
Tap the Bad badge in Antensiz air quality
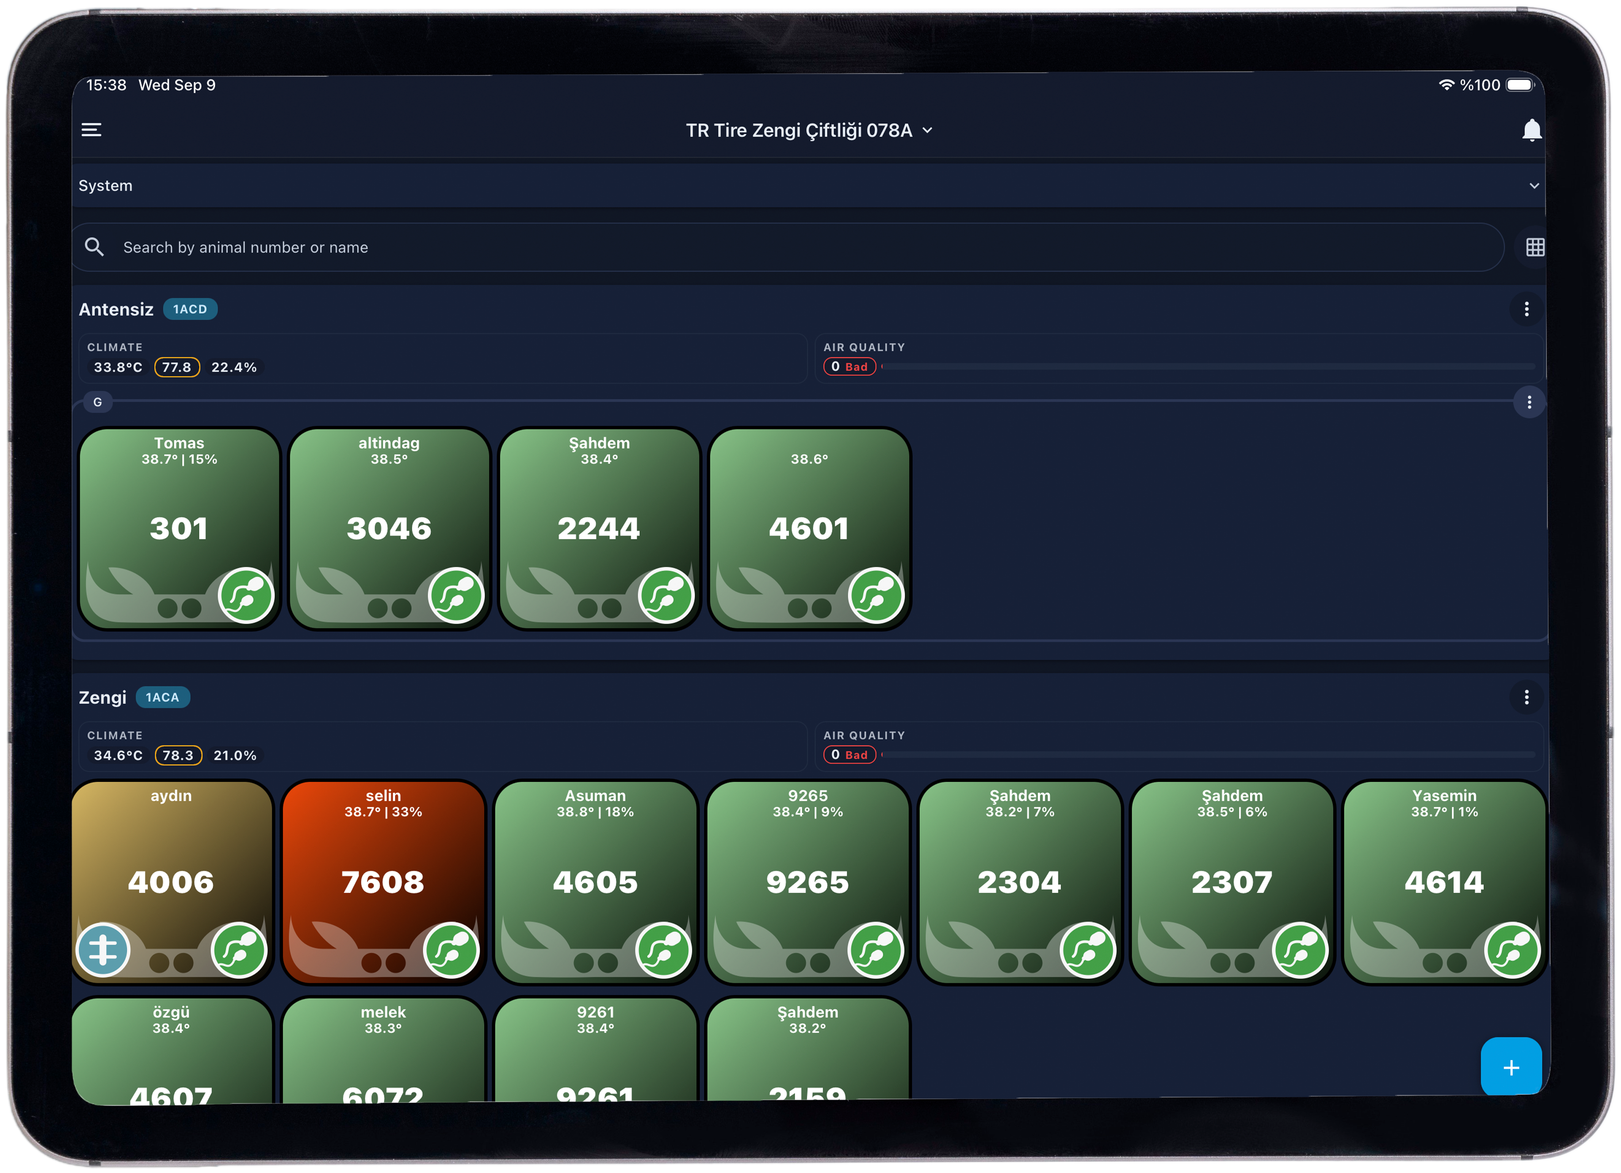pos(849,367)
